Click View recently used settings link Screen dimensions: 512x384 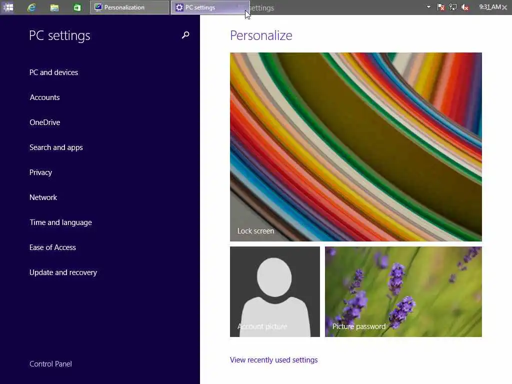point(273,360)
